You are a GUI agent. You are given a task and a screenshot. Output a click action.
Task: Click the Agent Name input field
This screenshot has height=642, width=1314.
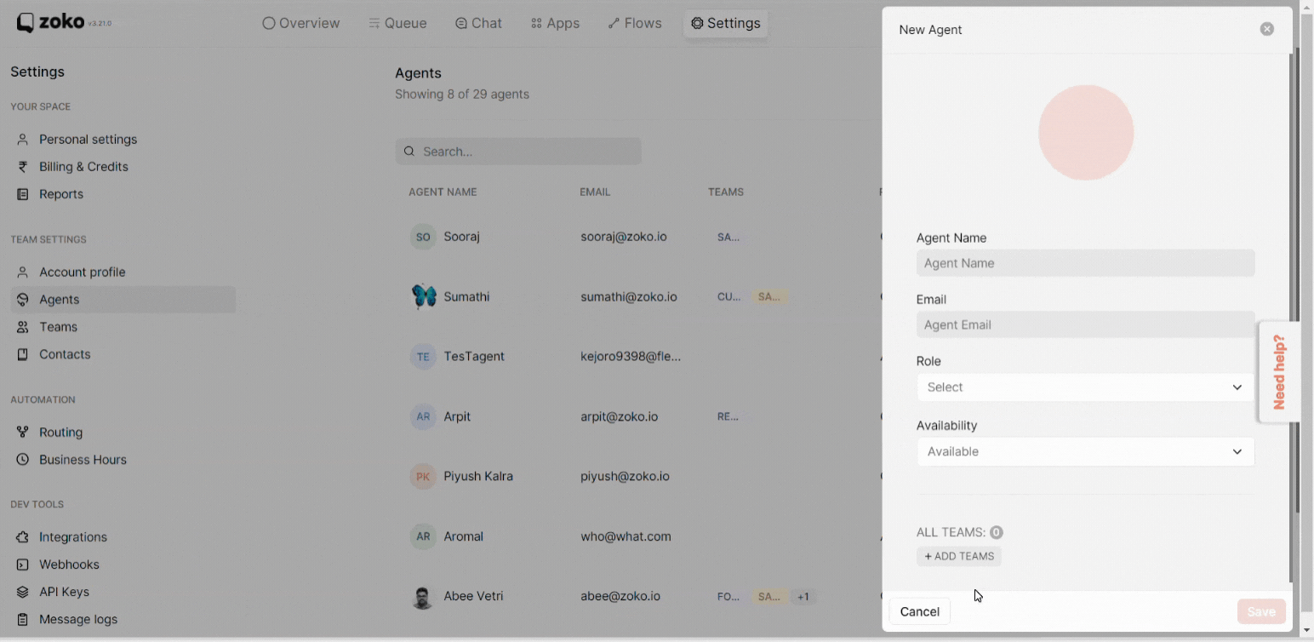click(1085, 263)
